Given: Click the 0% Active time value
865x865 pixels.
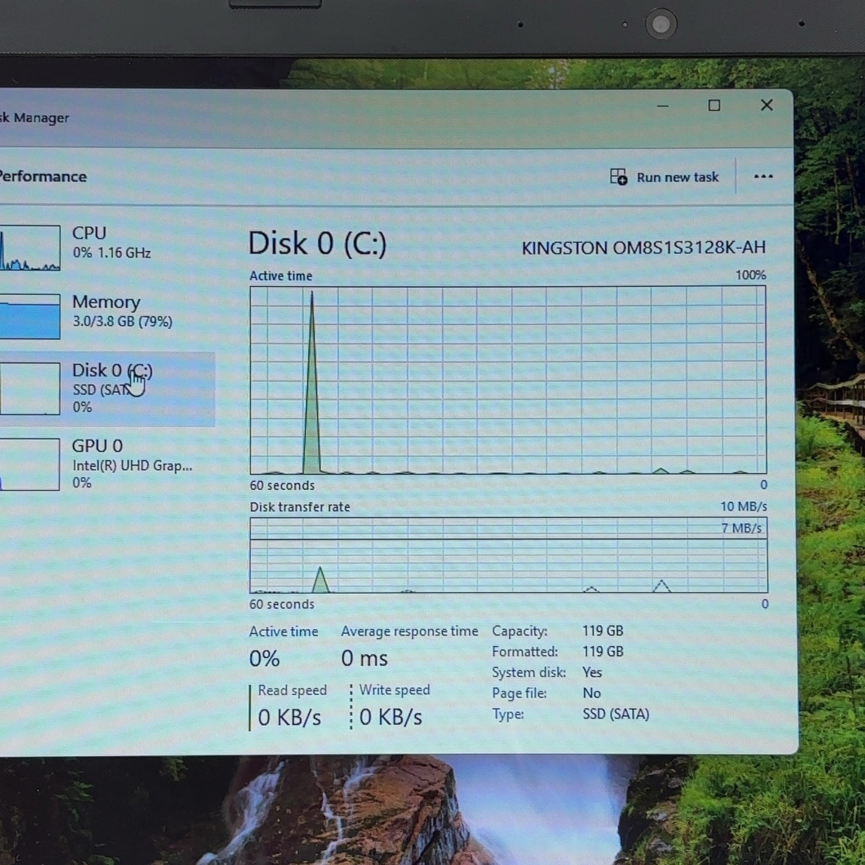Looking at the screenshot, I should coord(265,659).
